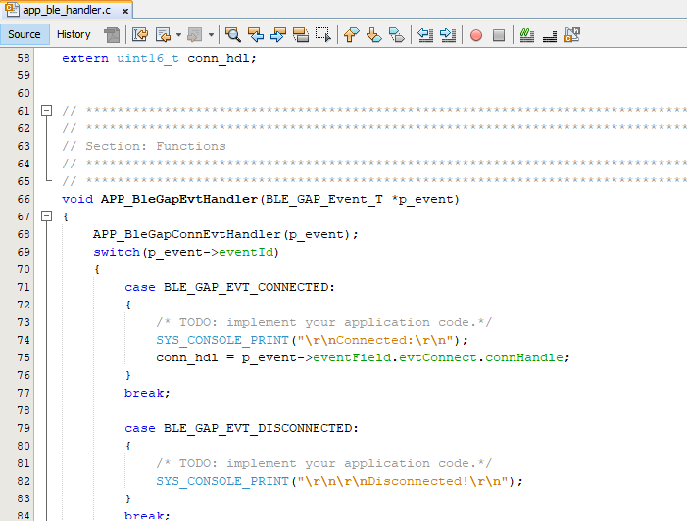This screenshot has height=521, width=687.
Task: Toggle Highlight Search in editor toolbar
Action: (x=301, y=35)
